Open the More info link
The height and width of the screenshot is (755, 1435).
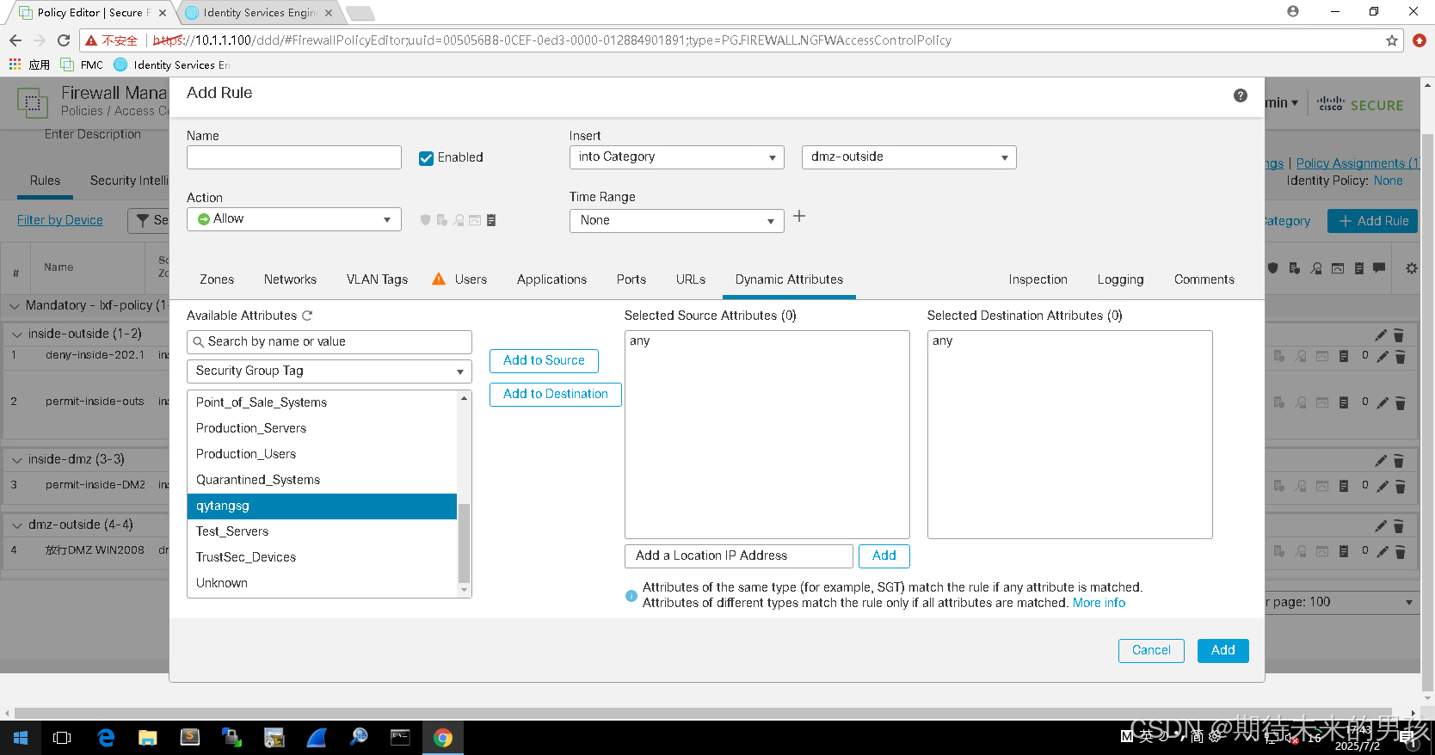(1099, 603)
